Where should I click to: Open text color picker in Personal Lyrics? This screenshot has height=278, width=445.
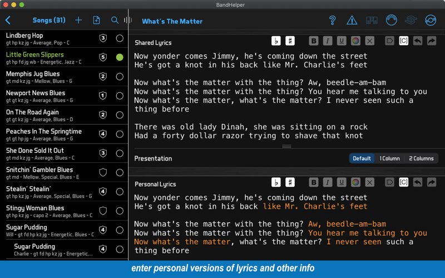pyautogui.click(x=355, y=182)
